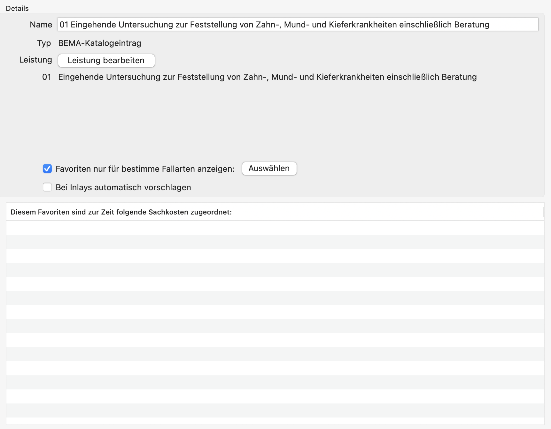Image resolution: width=551 pixels, height=429 pixels.
Task: Enable Bei Inlays automatisch vorschlagen checkbox
Action: (47, 187)
